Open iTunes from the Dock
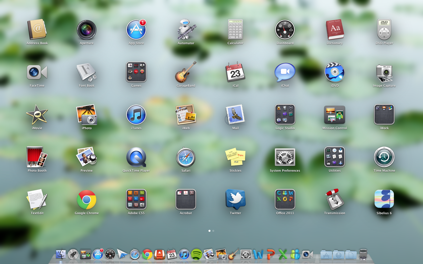Viewport: 423px width, 264px height. (x=184, y=255)
